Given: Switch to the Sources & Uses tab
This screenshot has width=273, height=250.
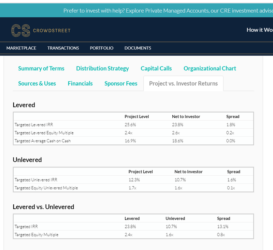Looking at the screenshot, I should pyautogui.click(x=37, y=84).
